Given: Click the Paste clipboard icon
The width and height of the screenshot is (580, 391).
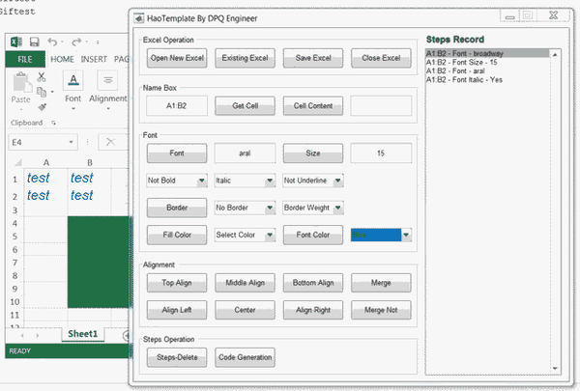Looking at the screenshot, I should coord(21,82).
